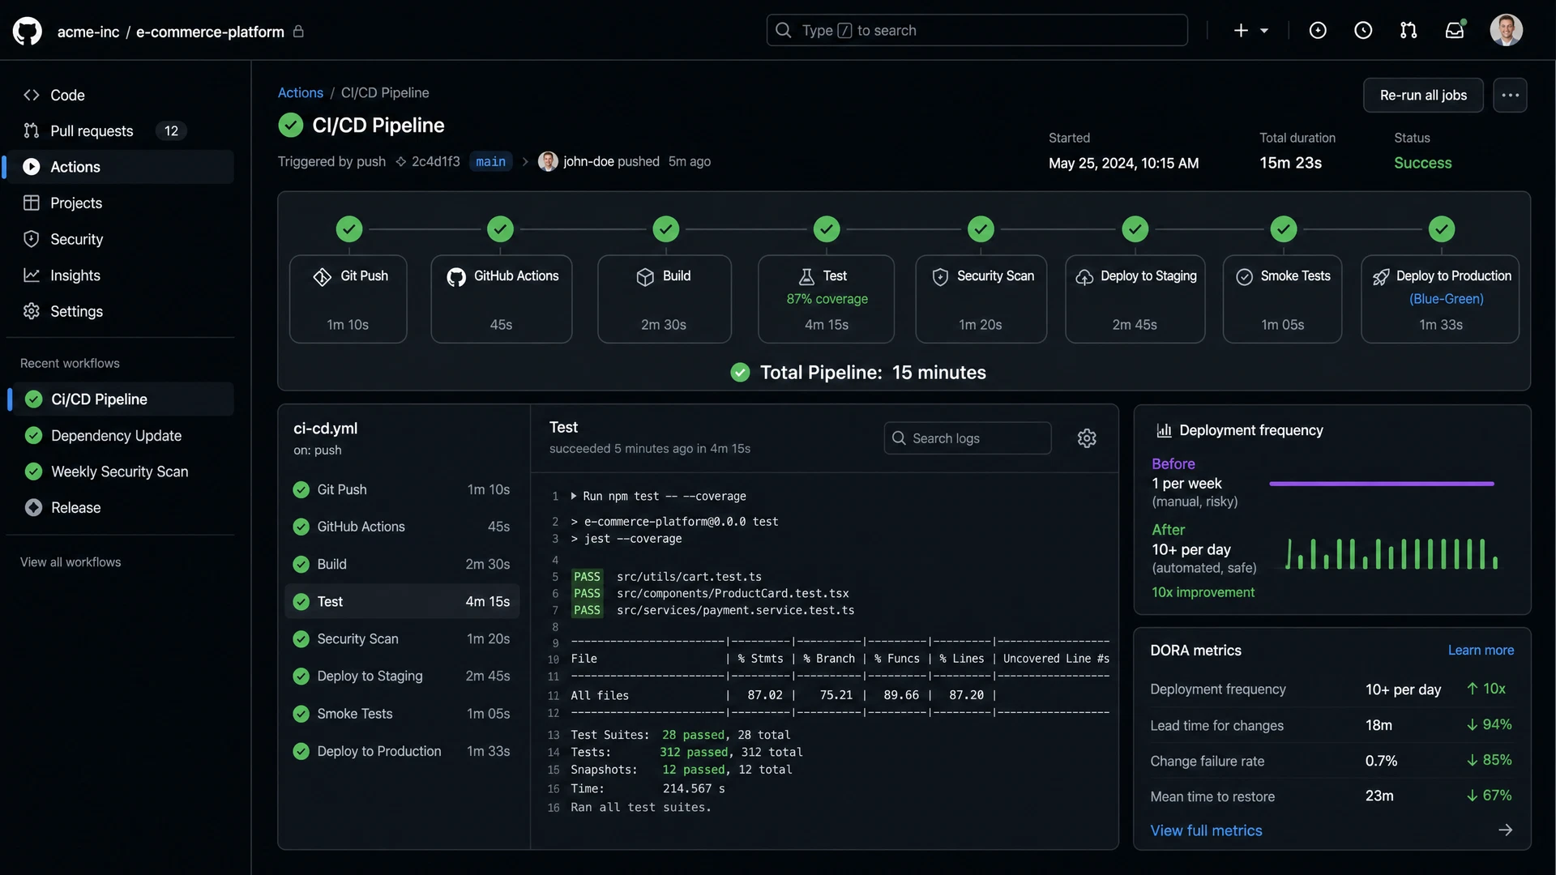Click the e-commerce-platform repo name
The image size is (1556, 875).
click(210, 32)
